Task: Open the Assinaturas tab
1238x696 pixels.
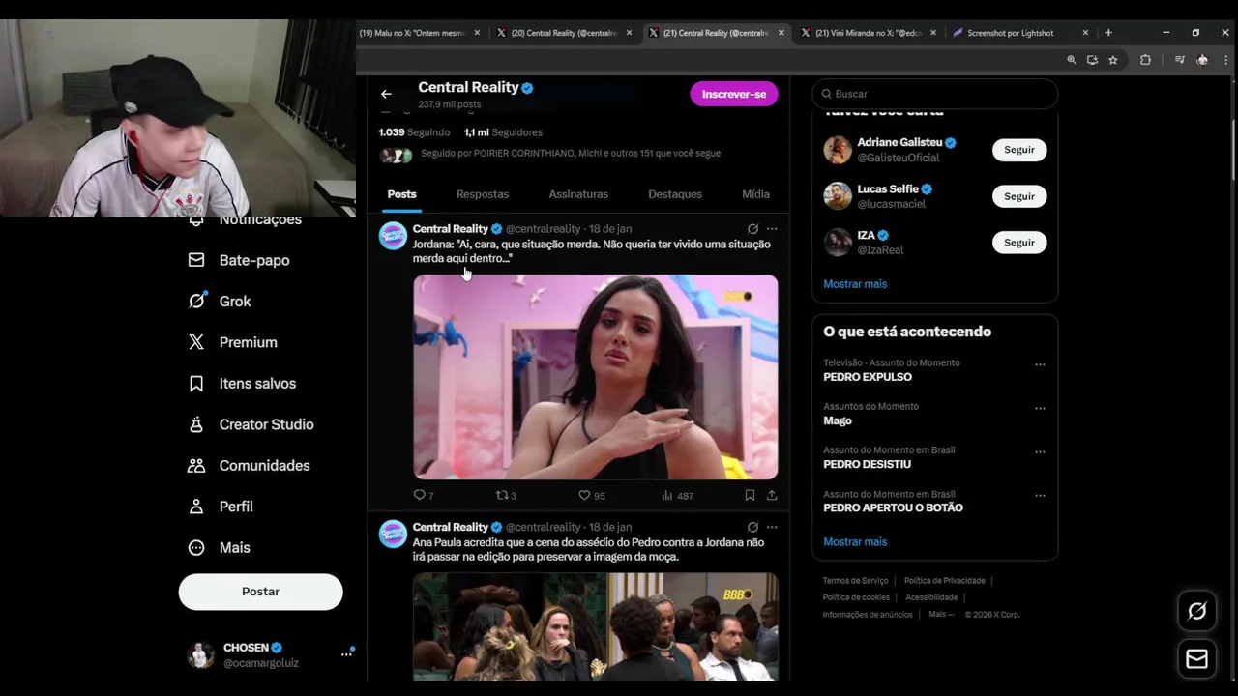Action: [x=578, y=194]
